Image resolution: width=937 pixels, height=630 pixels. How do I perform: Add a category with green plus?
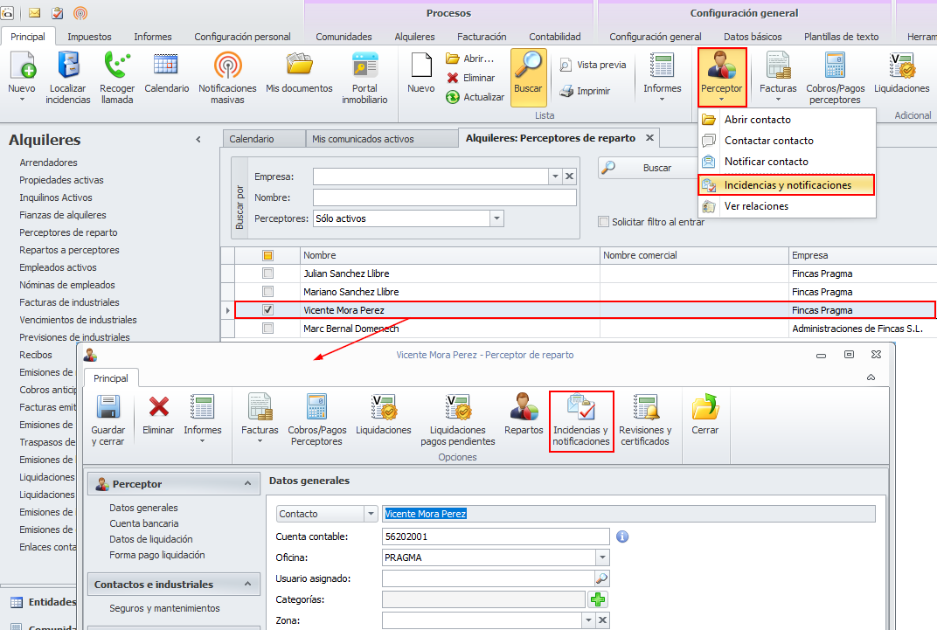point(598,599)
